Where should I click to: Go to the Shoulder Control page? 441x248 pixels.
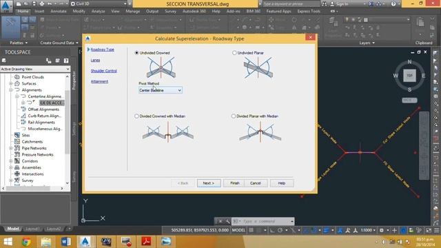click(x=104, y=70)
